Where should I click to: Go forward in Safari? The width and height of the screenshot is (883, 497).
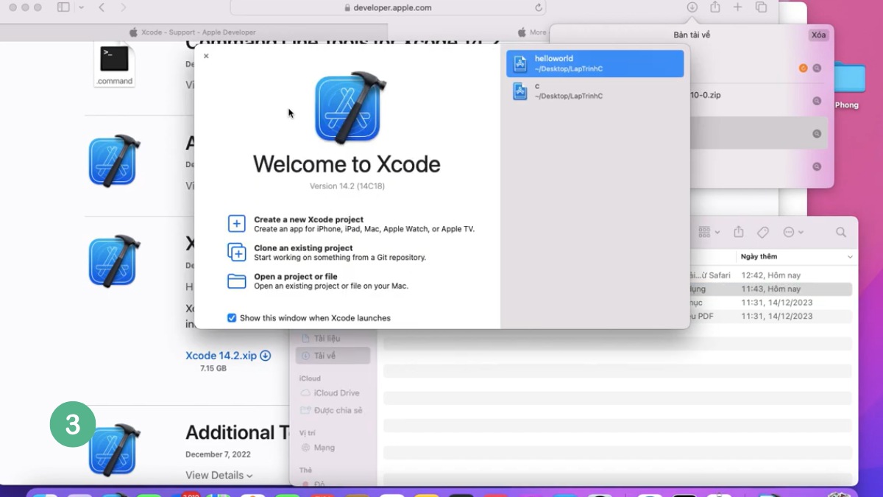[x=123, y=7]
